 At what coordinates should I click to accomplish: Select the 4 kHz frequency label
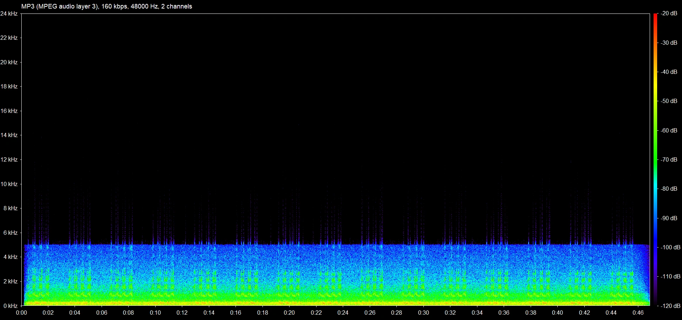pos(10,257)
